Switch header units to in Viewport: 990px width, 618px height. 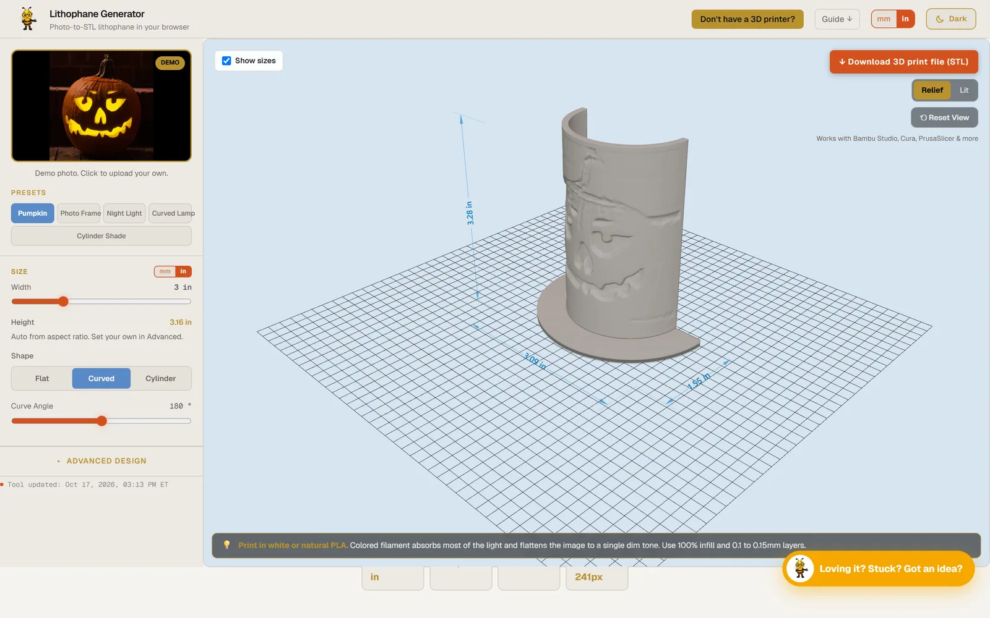[x=905, y=19]
